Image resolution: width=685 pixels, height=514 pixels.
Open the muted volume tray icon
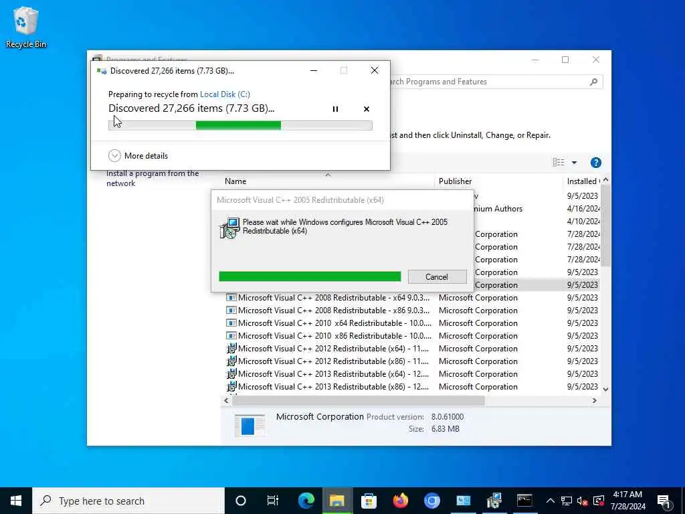583,501
